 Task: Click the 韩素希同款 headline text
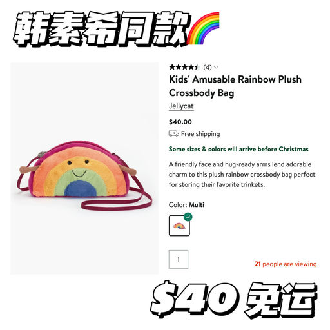101,29
